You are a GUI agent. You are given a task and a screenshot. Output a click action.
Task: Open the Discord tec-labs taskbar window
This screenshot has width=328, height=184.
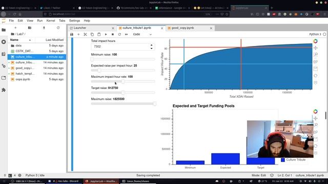[64, 181]
